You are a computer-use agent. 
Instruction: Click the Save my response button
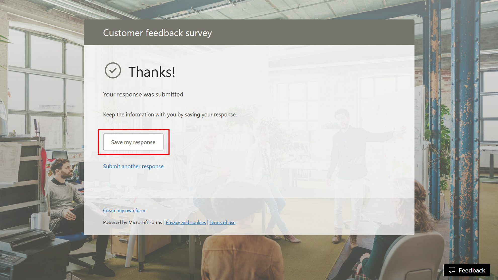pyautogui.click(x=133, y=142)
